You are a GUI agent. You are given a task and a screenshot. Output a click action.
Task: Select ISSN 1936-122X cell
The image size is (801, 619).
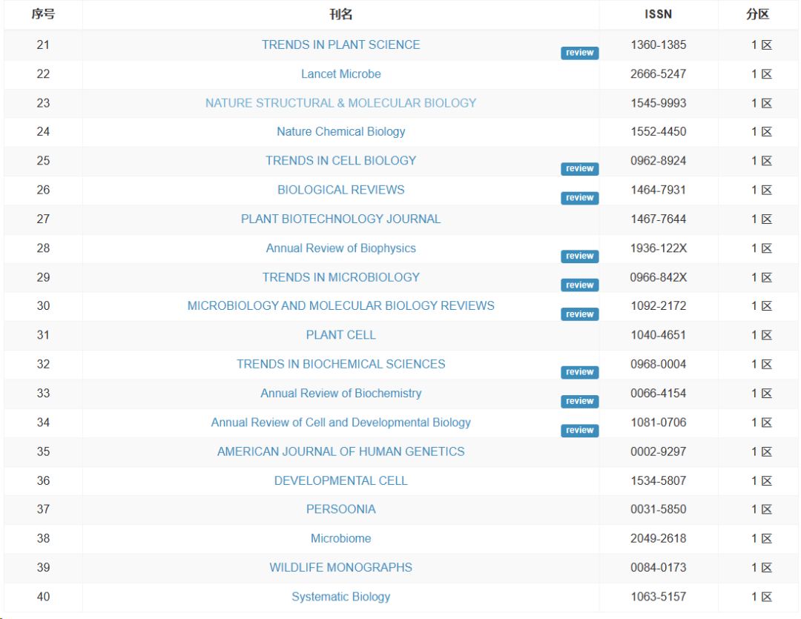[x=658, y=248]
